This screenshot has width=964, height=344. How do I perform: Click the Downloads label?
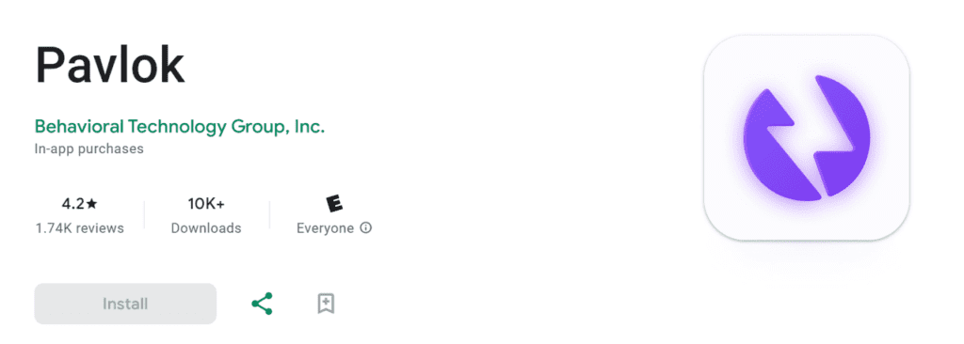206,227
